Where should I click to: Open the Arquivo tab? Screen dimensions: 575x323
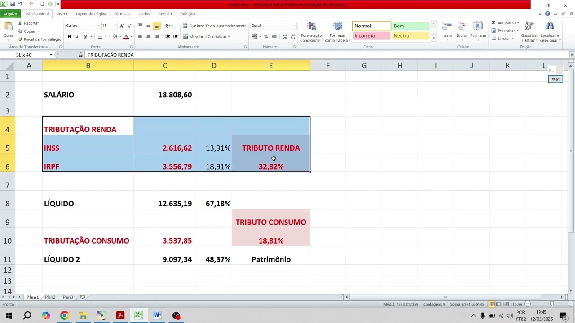(x=10, y=14)
